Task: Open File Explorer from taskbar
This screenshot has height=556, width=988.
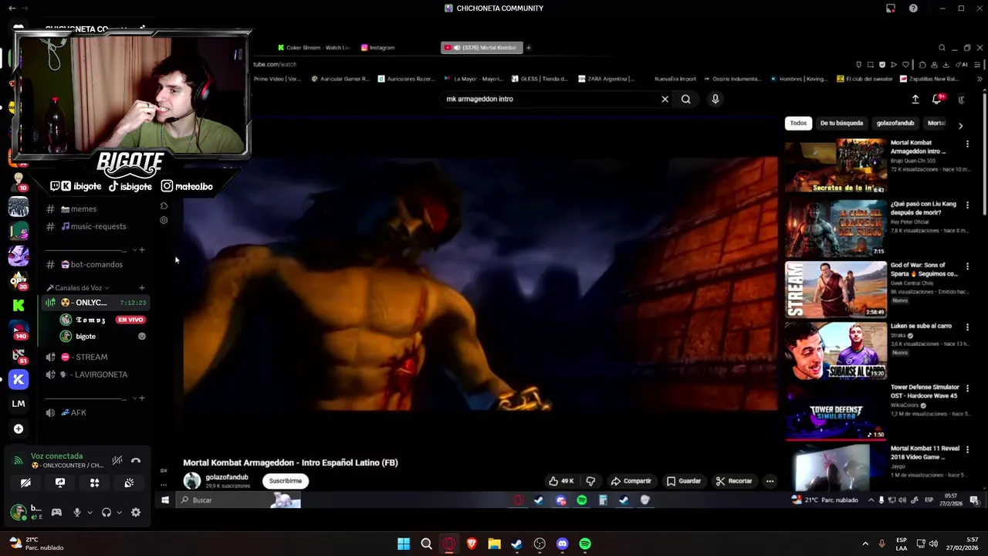Action: [494, 544]
